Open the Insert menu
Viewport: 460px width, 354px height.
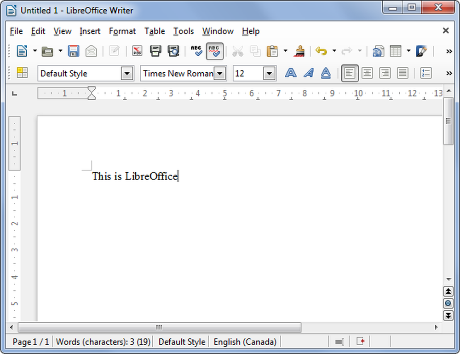tap(90, 31)
